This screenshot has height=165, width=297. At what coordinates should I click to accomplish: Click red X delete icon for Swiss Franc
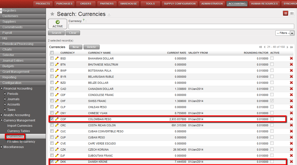click(291, 101)
